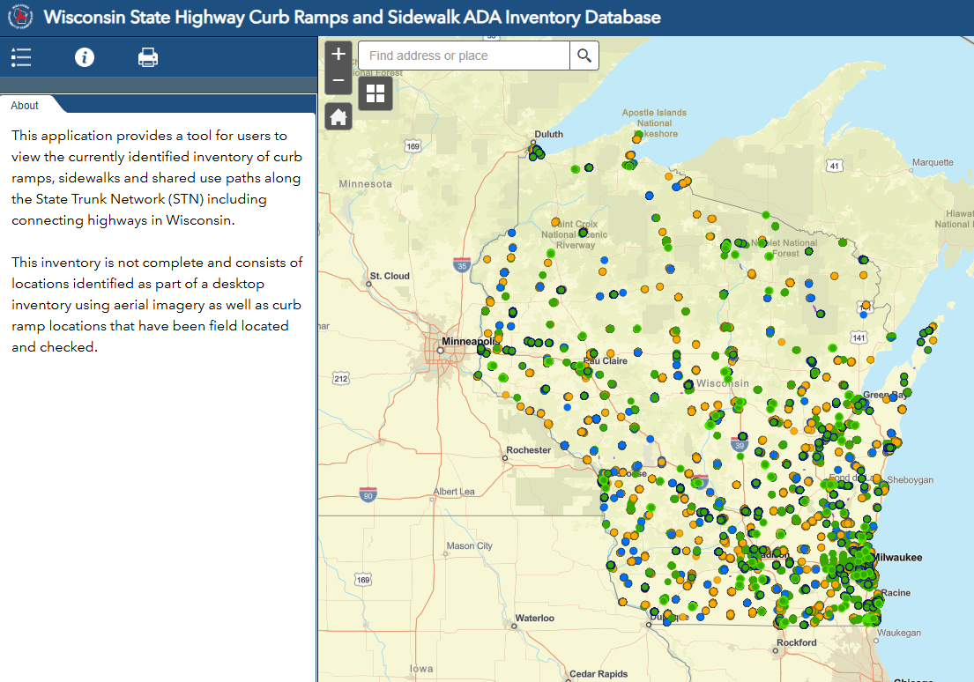Click the Cedar Rapids label on map
The height and width of the screenshot is (682, 974).
point(599,674)
